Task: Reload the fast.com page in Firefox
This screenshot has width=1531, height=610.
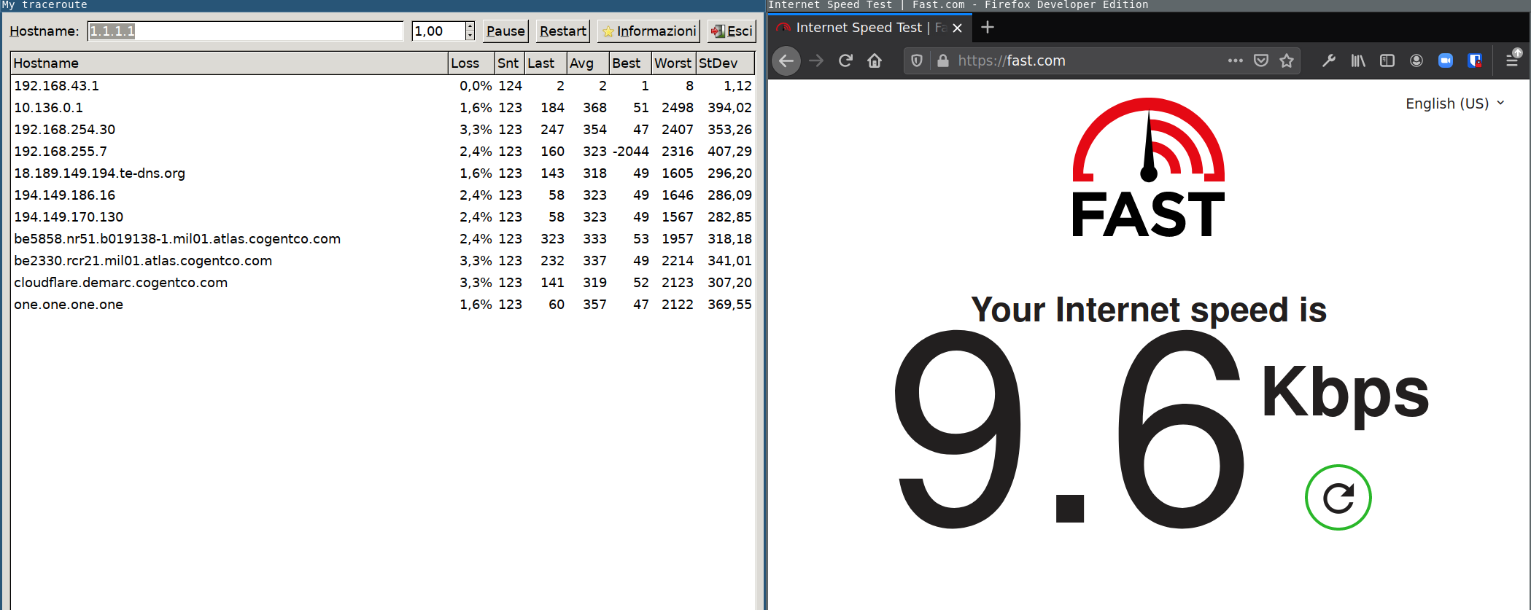Action: pyautogui.click(x=845, y=60)
